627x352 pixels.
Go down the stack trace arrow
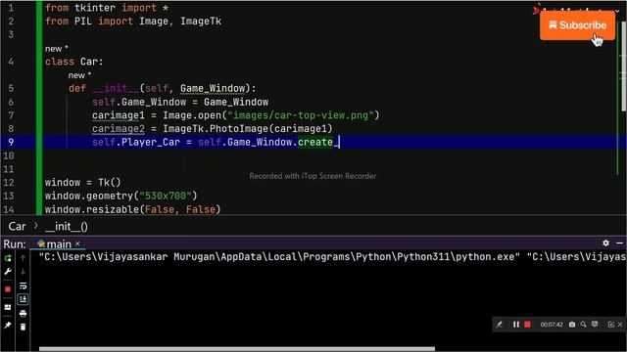click(23, 272)
